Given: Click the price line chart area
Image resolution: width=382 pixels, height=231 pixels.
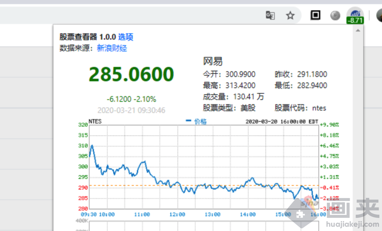Looking at the screenshot, I should [204, 167].
